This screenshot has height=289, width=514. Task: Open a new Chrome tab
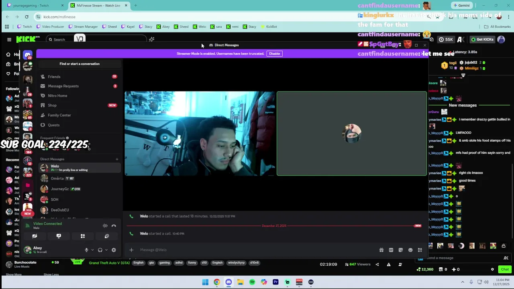point(135,6)
